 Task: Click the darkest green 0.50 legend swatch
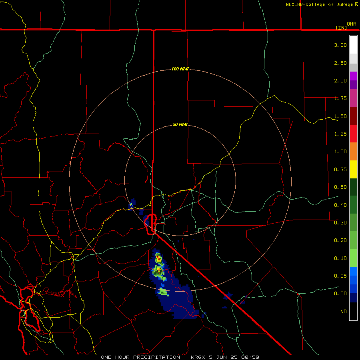coord(353,187)
